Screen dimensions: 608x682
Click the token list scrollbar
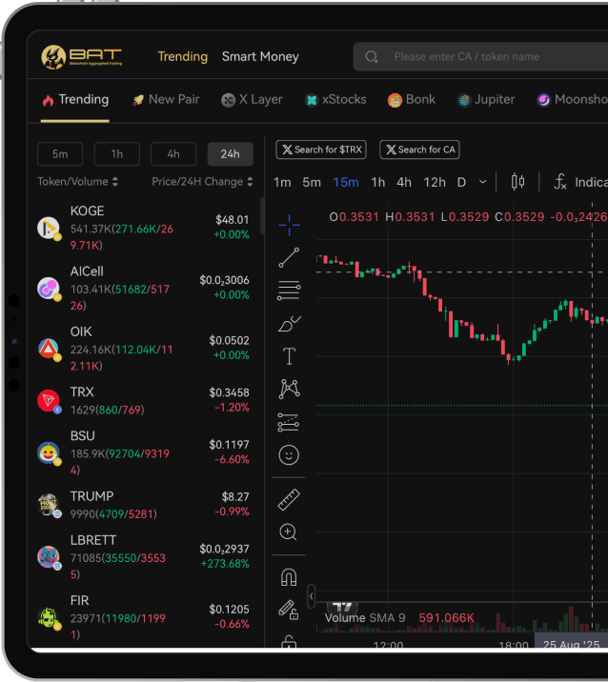pyautogui.click(x=262, y=217)
